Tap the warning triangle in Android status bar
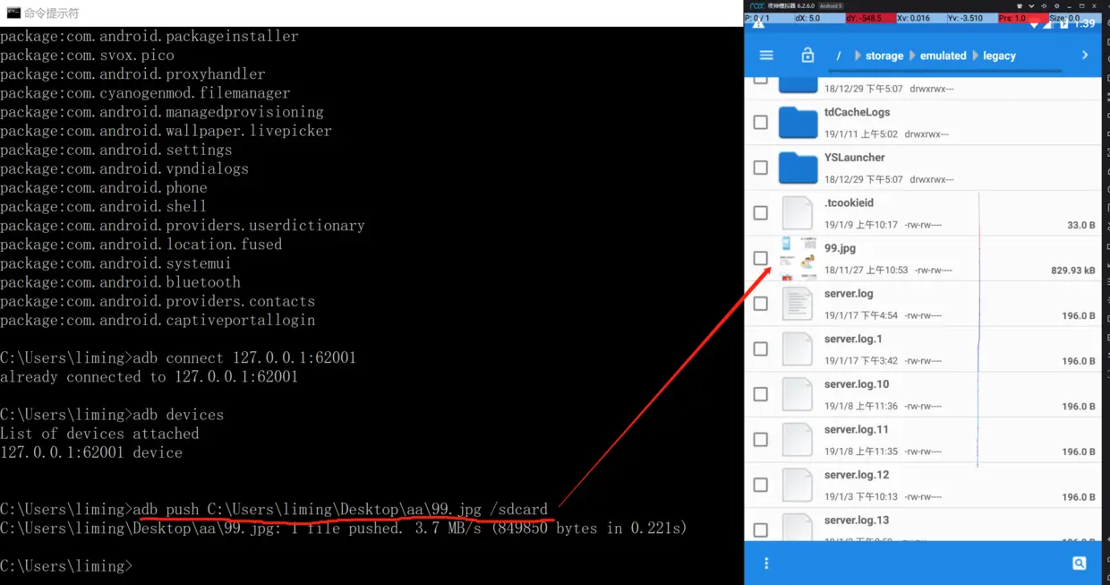The width and height of the screenshot is (1110, 585). (x=758, y=24)
